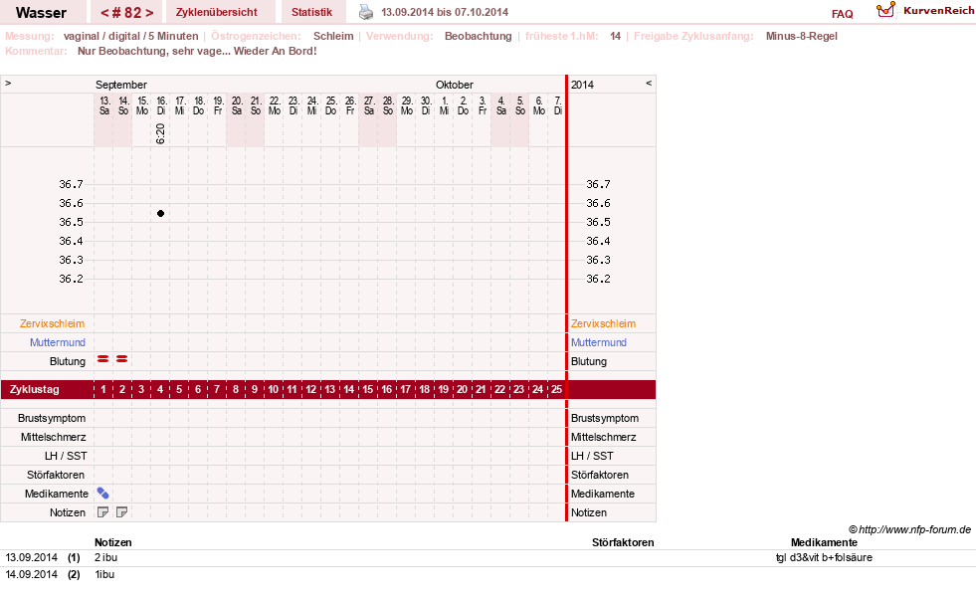Click the comment text 'Nur Beobachtung, sehr vage...'
The image size is (976, 601).
(x=197, y=51)
